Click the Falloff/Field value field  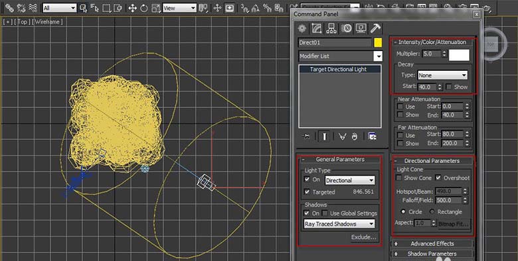pos(448,200)
